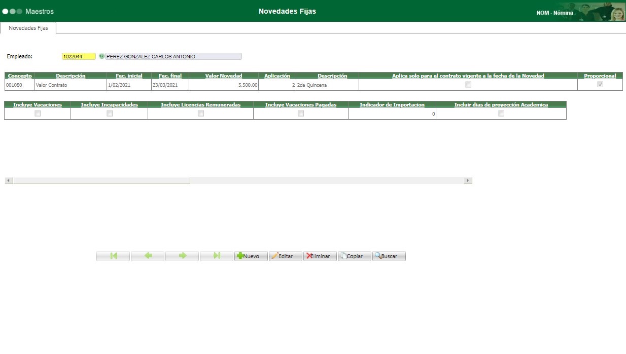Click the value cell 5,500.00

click(224, 85)
